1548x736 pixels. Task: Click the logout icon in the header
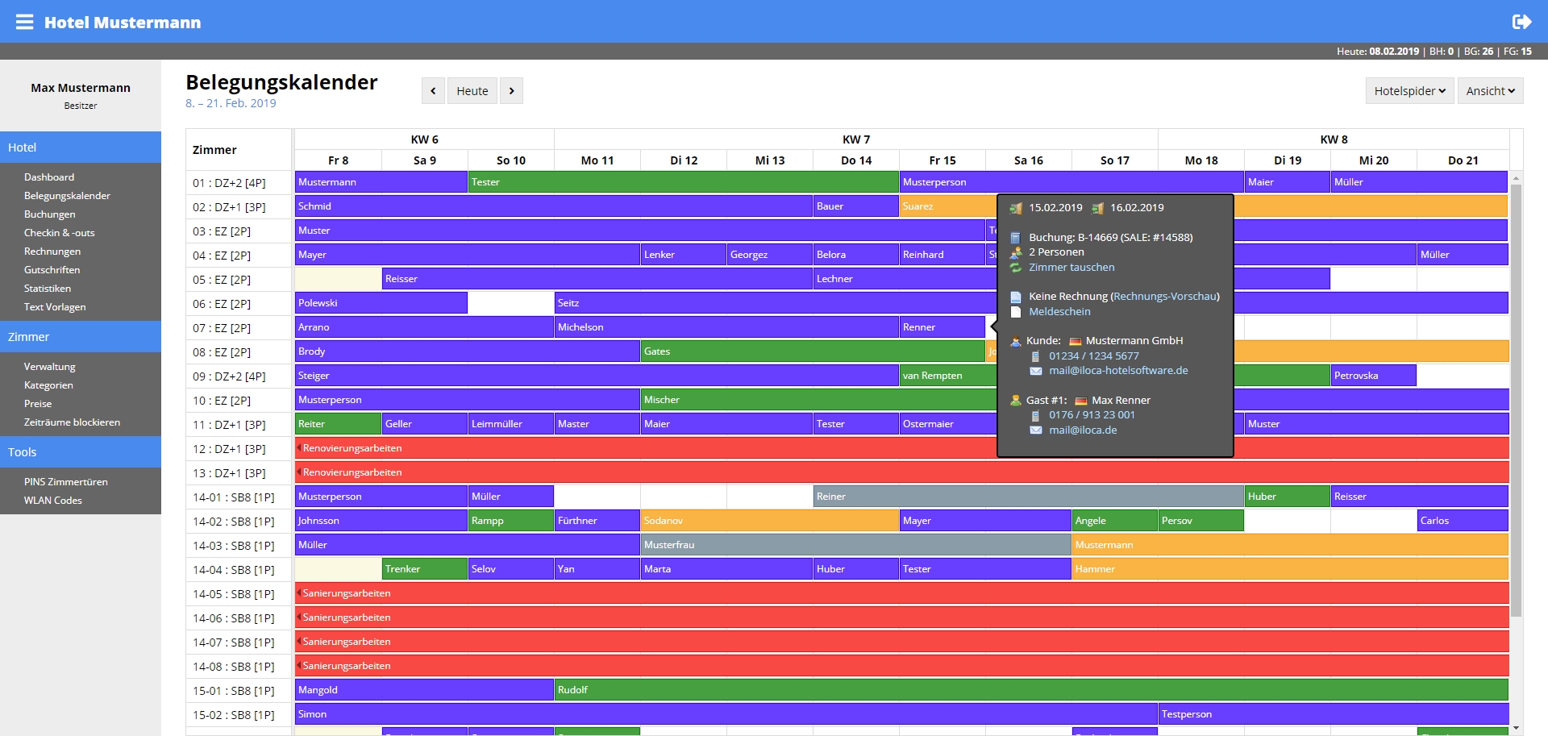coord(1521,22)
